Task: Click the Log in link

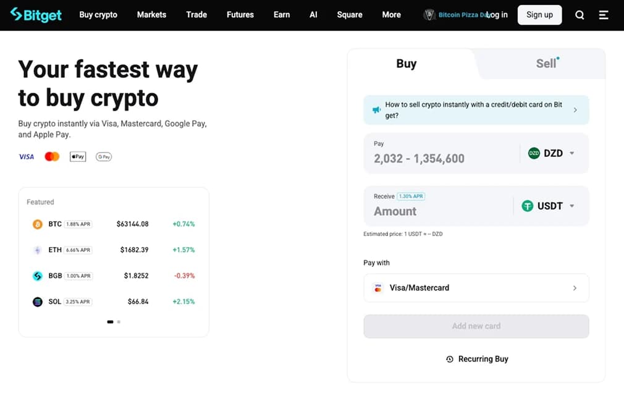Action: pos(497,15)
